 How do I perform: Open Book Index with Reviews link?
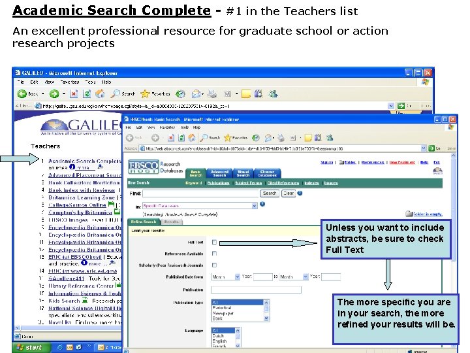[x=82, y=190]
